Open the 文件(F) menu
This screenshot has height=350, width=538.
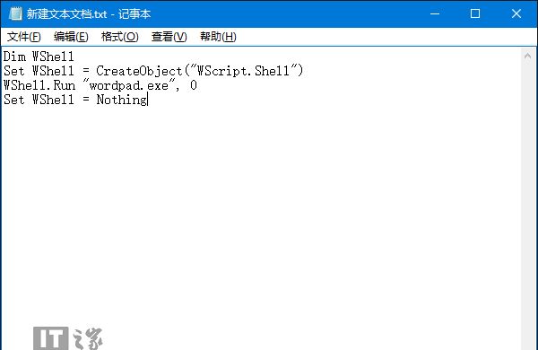point(24,37)
